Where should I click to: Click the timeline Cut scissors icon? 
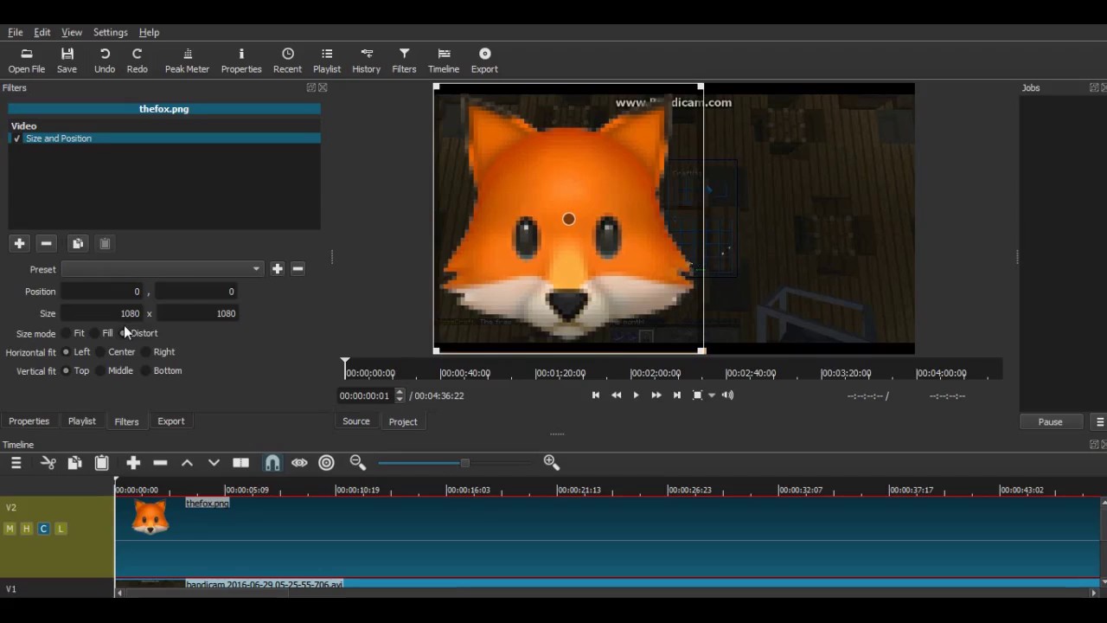[x=48, y=463]
